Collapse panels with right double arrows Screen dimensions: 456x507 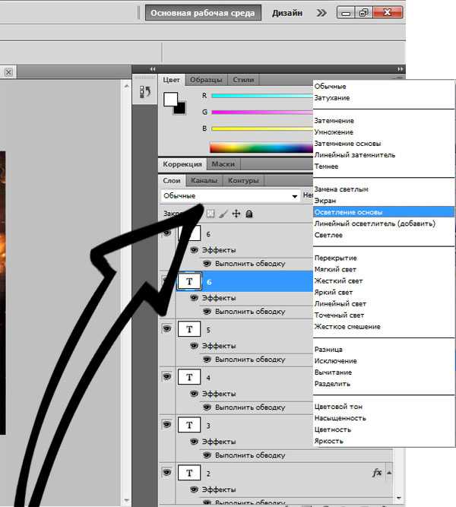pyautogui.click(x=400, y=69)
